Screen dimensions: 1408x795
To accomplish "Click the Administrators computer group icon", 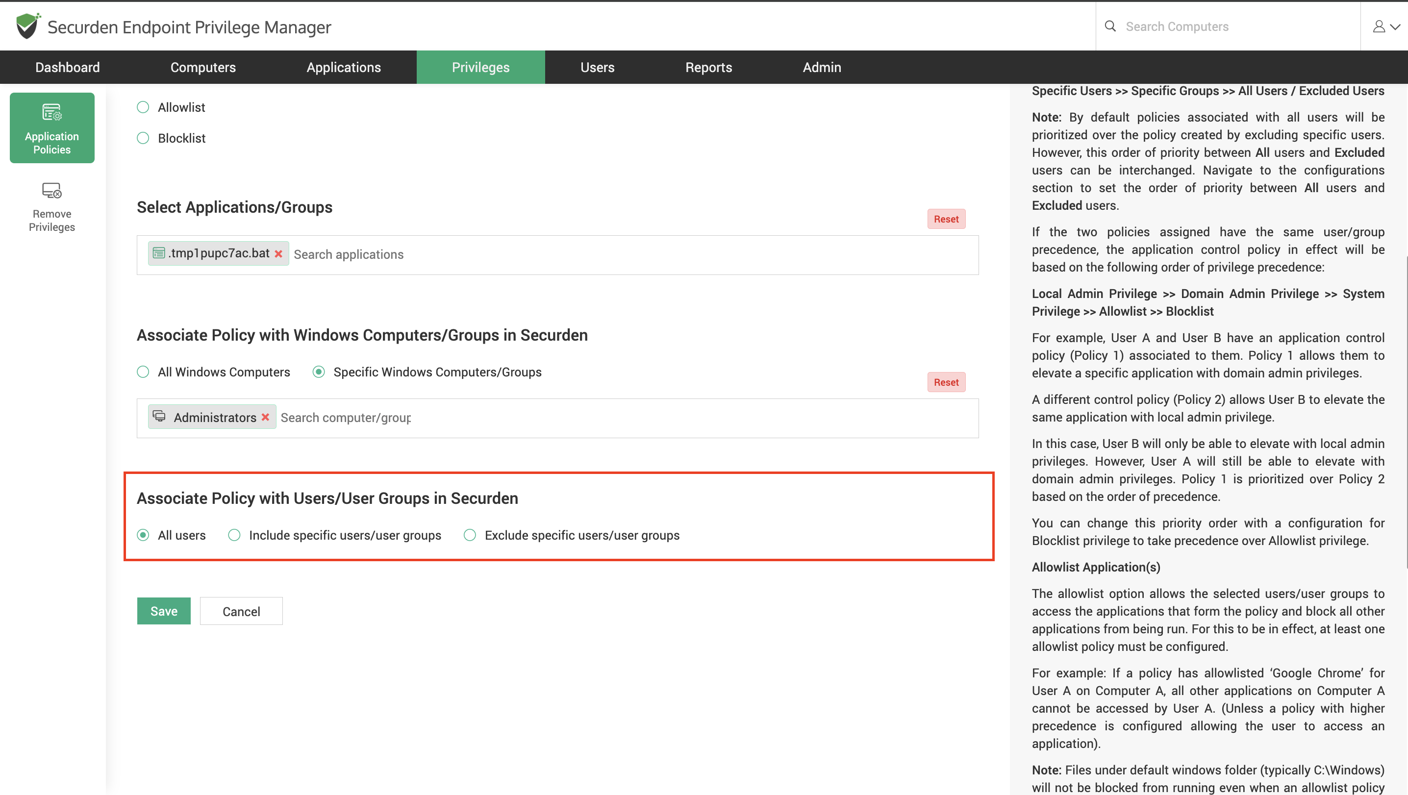I will (x=159, y=416).
